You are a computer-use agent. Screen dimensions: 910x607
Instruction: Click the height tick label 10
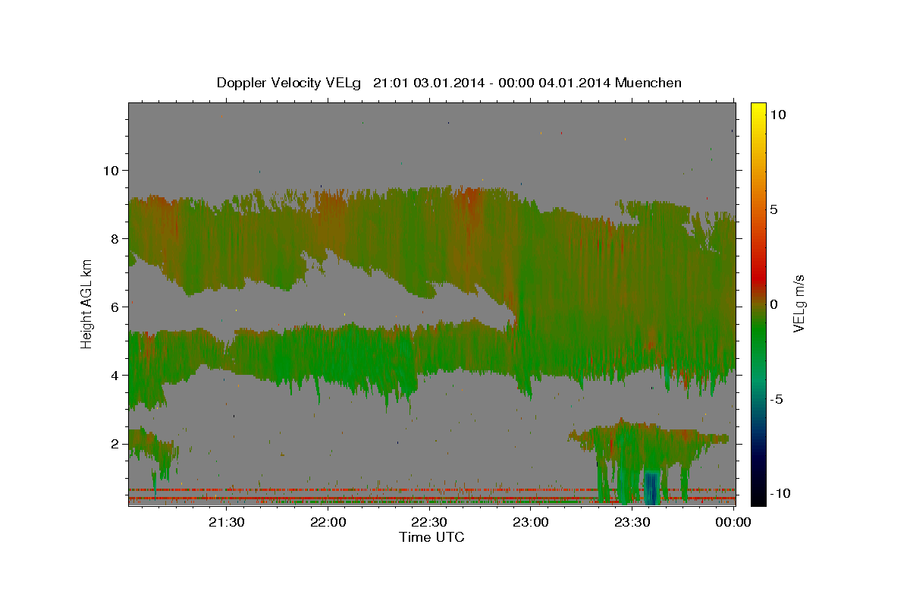[x=111, y=170]
